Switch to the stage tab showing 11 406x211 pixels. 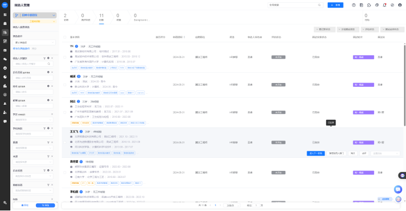pos(101,17)
